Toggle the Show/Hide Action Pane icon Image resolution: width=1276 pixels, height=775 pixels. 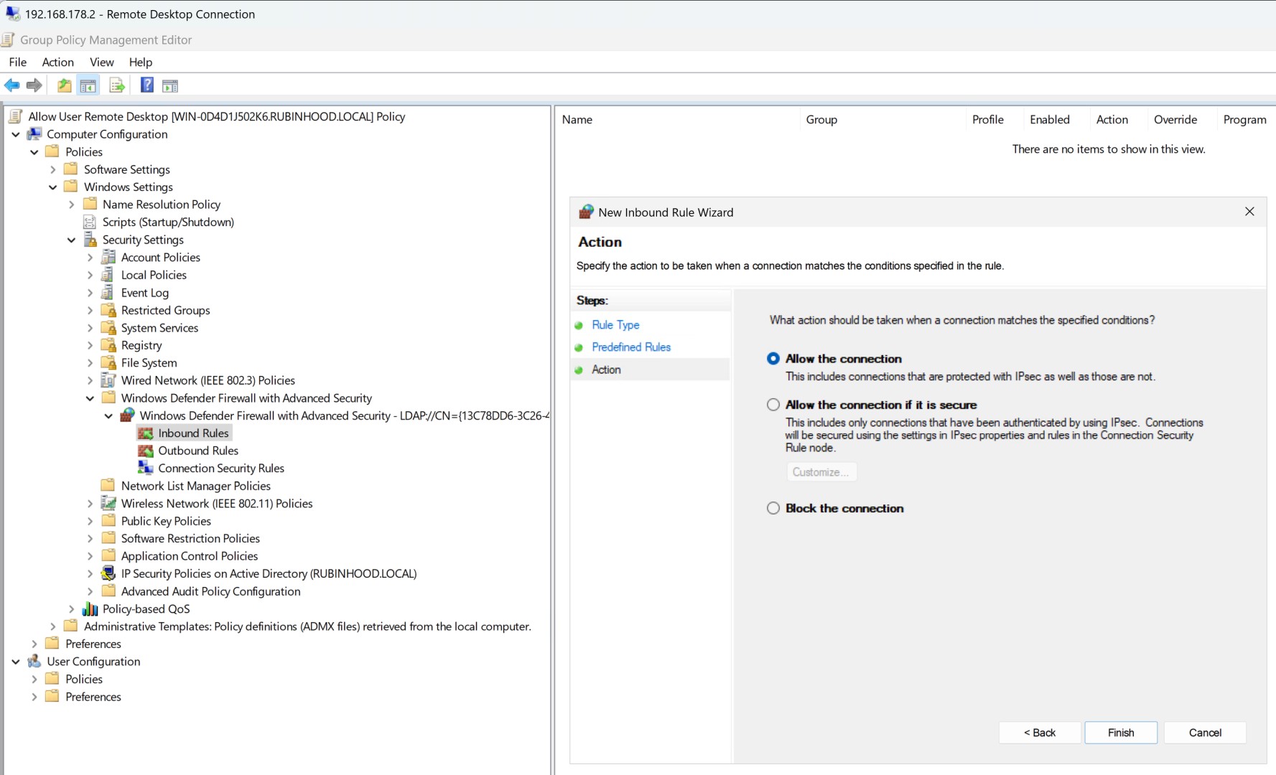pos(170,85)
